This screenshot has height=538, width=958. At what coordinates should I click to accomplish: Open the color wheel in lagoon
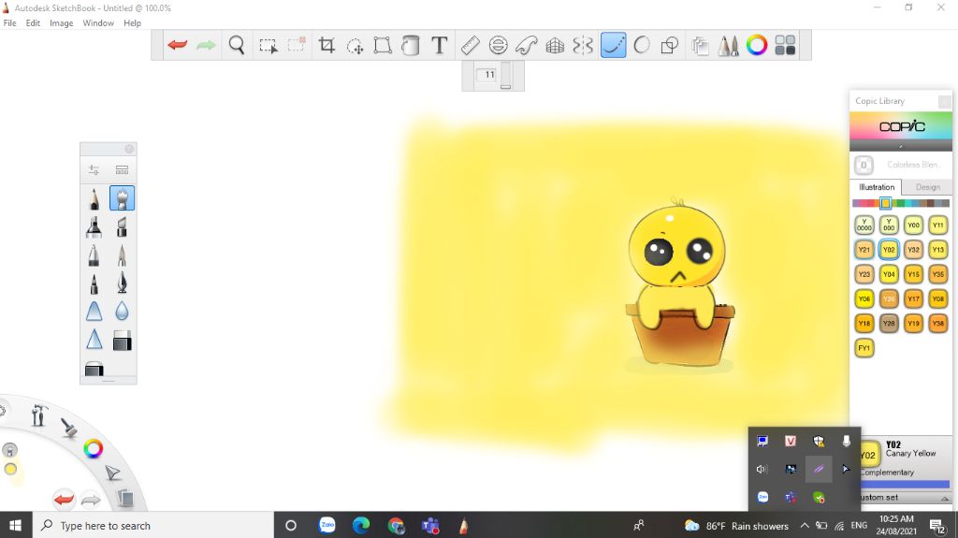click(x=93, y=449)
